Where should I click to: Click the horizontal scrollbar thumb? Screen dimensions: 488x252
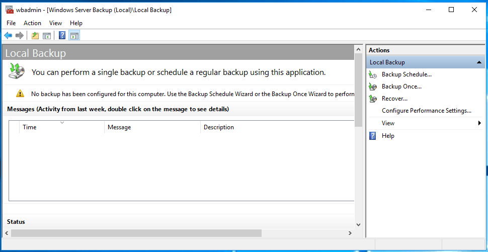(x=136, y=233)
